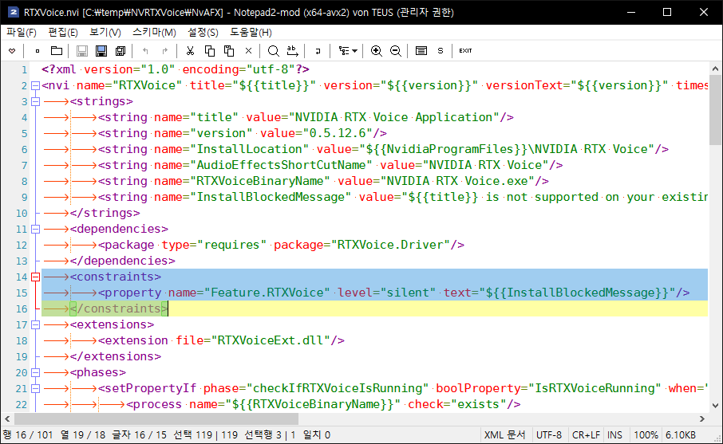Click "RTXVoice.Driver" package value
The height and width of the screenshot is (444, 723).
click(390, 245)
